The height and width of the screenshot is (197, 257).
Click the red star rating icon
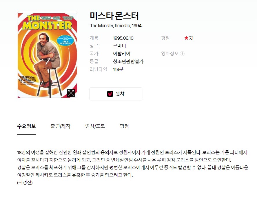coord(186,38)
